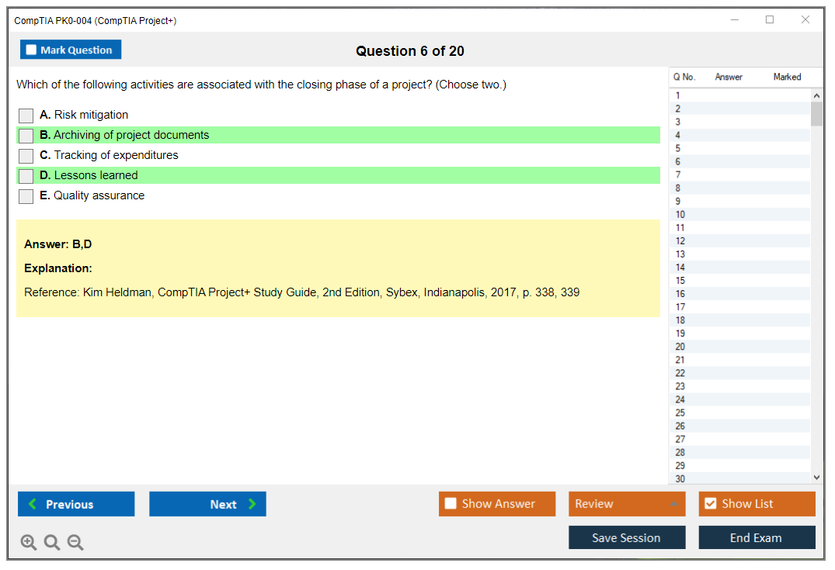Viewport: 835px width, 570px height.
Task: Select answer A Risk mitigation checkbox
Action: tap(26, 116)
